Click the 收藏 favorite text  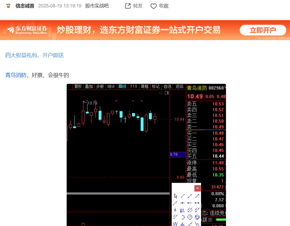[164, 6]
